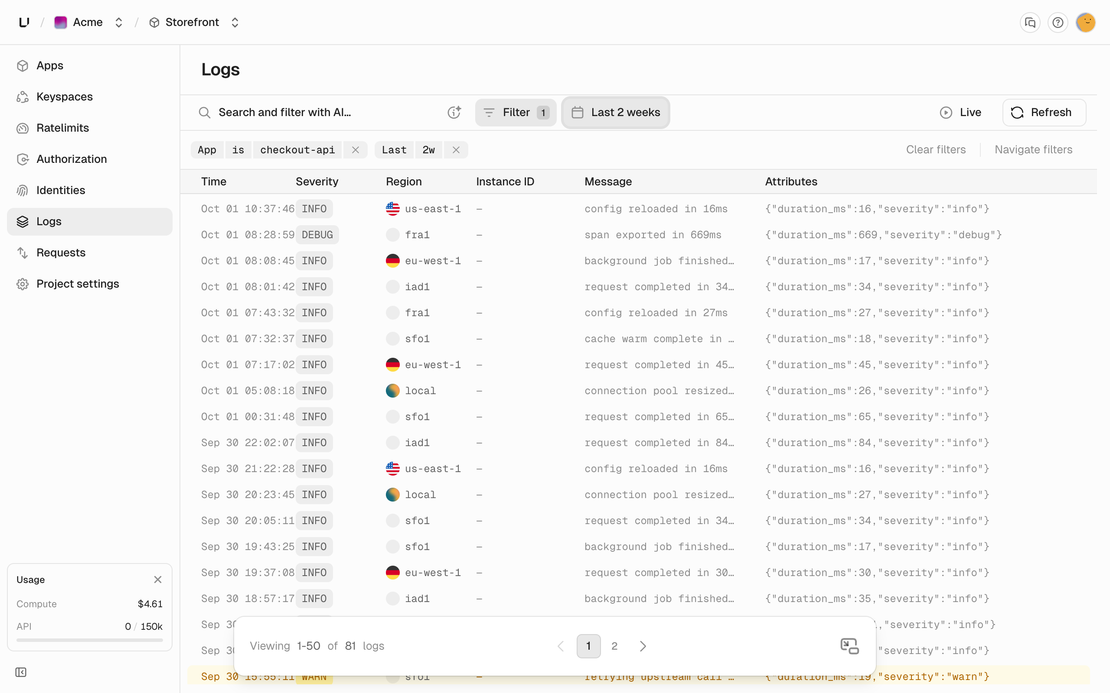Close the Usage panel

[158, 580]
